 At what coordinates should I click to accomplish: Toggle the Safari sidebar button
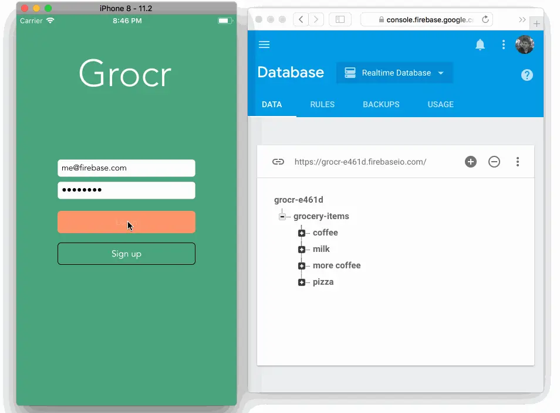coord(340,19)
